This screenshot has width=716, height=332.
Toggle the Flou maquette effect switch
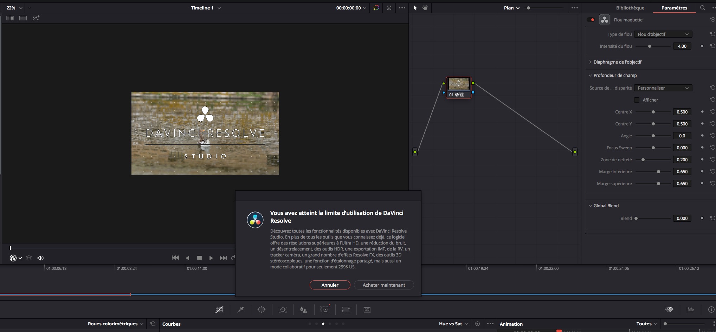(591, 20)
